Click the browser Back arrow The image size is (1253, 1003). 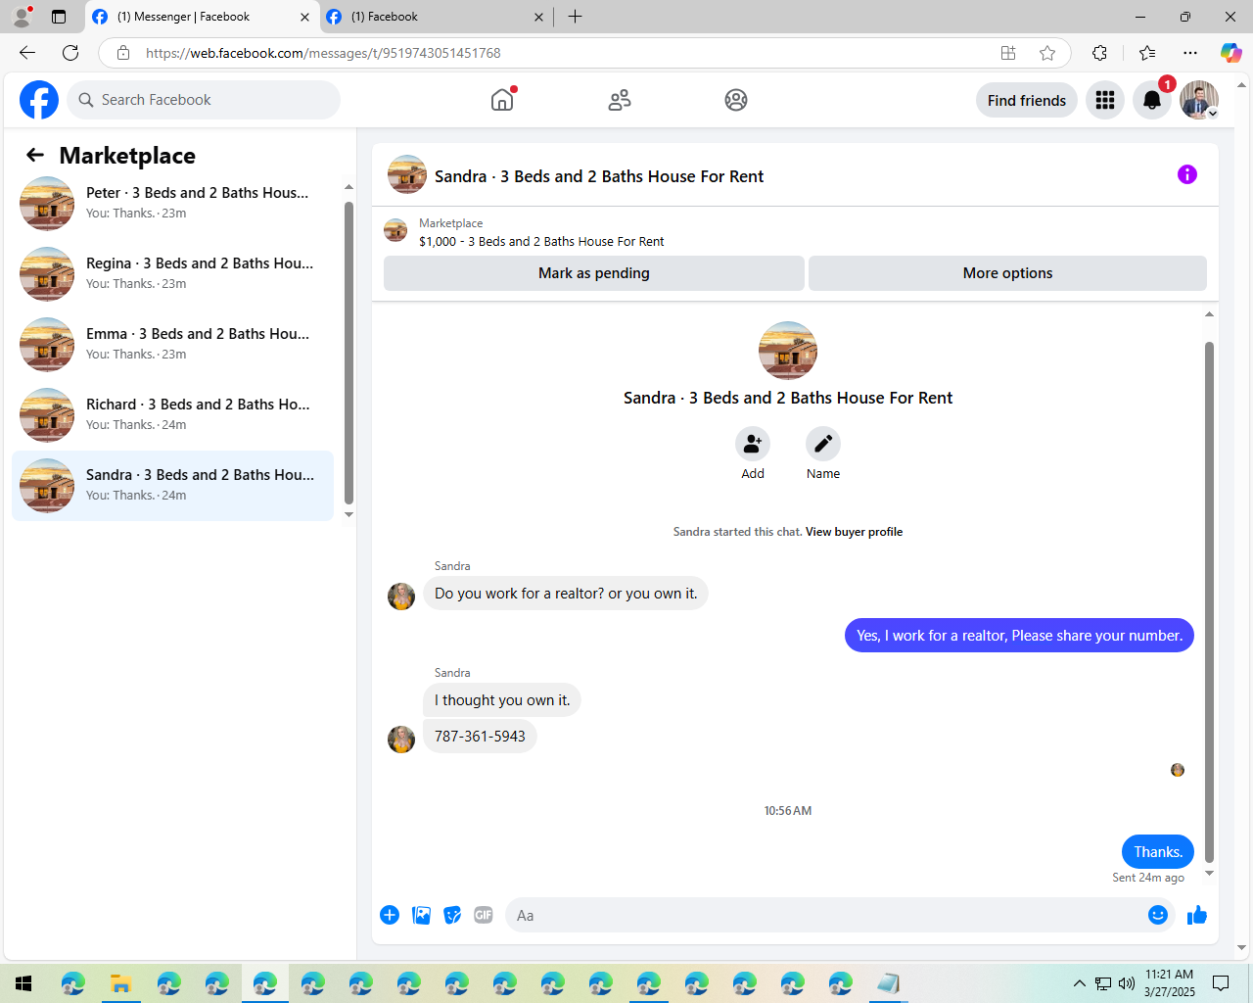tap(27, 53)
